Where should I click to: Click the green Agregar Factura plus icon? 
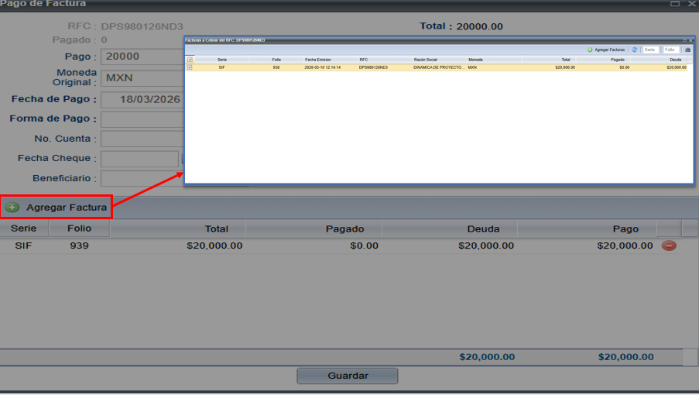(12, 208)
